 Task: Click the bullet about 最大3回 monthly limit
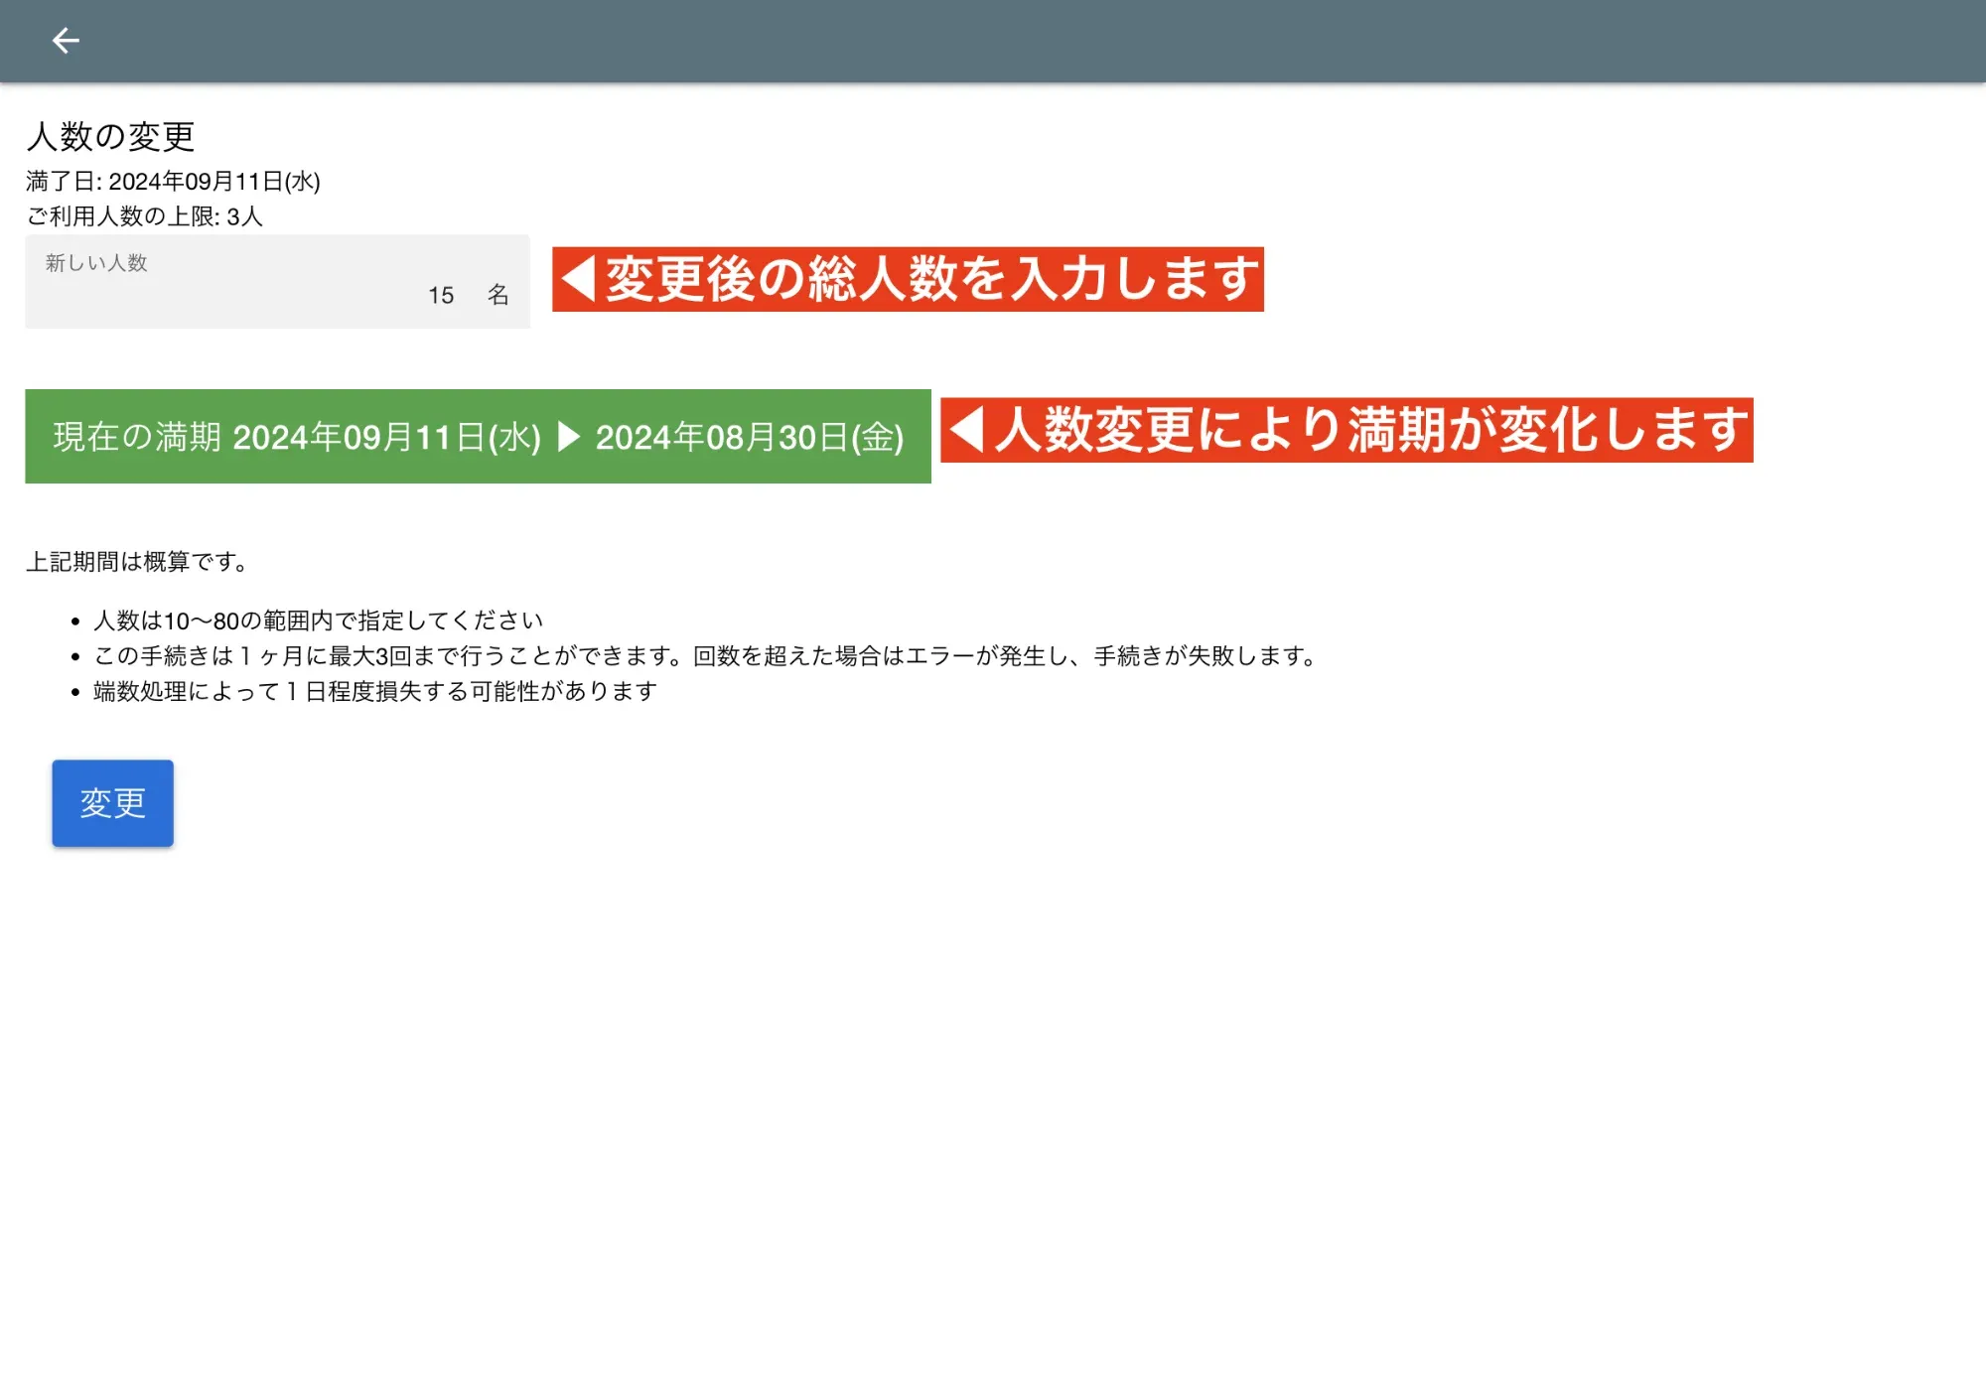pos(703,655)
